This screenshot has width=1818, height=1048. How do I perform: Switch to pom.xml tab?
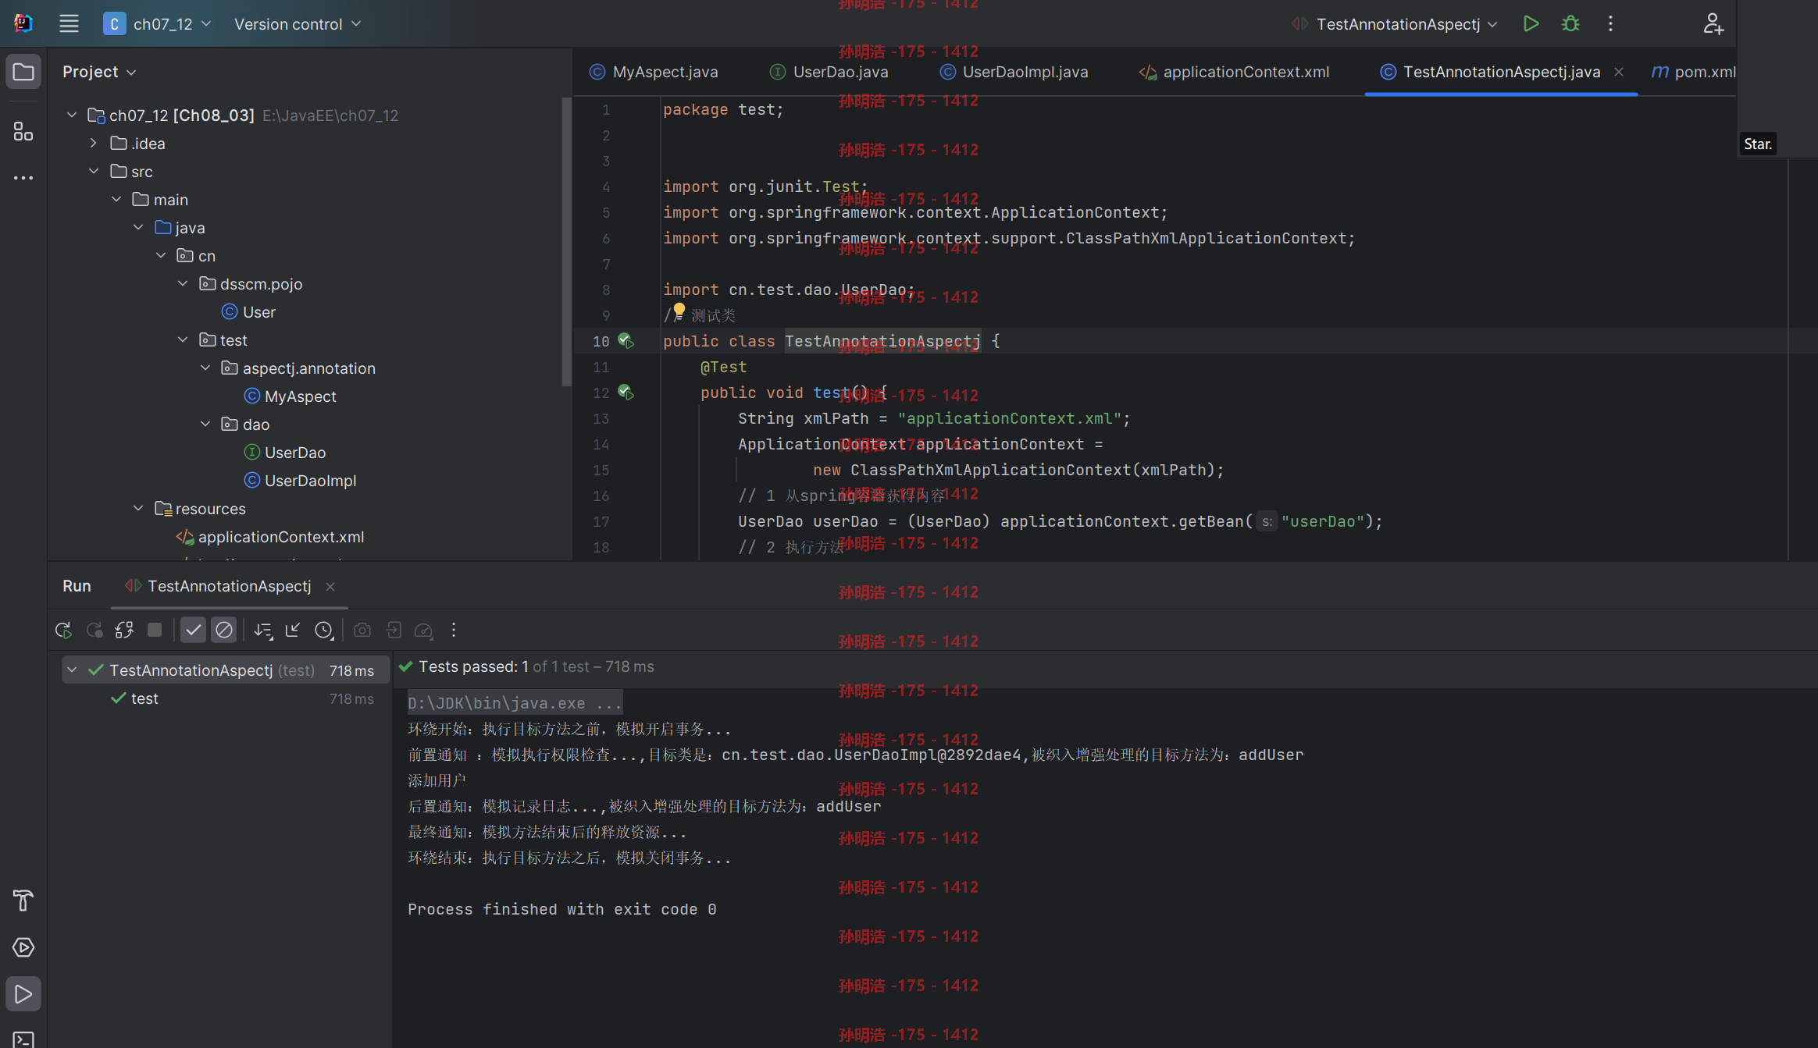pos(1693,72)
